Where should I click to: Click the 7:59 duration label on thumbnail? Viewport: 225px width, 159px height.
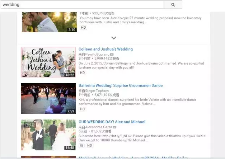pyautogui.click(x=71, y=111)
